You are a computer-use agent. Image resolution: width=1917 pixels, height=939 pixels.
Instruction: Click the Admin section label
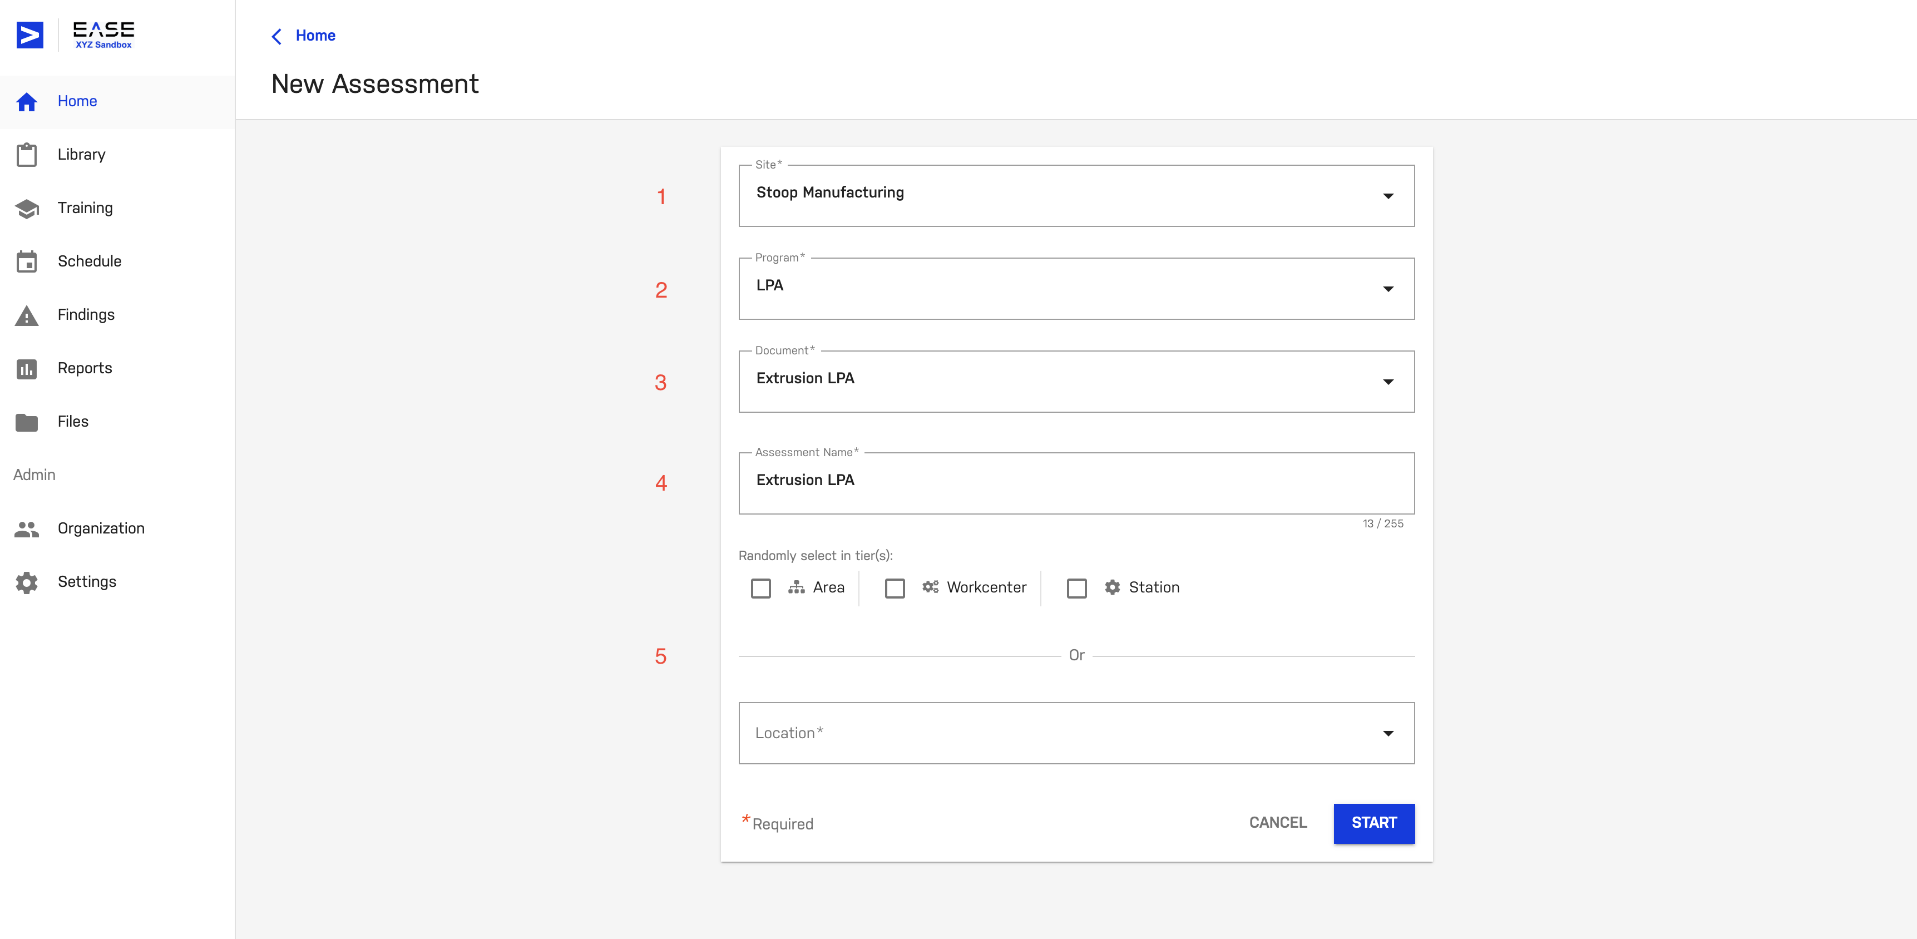pyautogui.click(x=34, y=475)
